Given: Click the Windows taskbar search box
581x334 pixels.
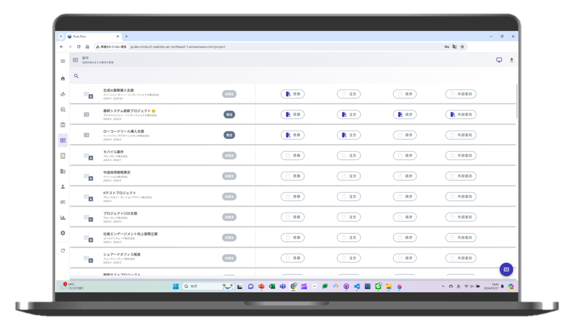Looking at the screenshot, I should (200, 287).
